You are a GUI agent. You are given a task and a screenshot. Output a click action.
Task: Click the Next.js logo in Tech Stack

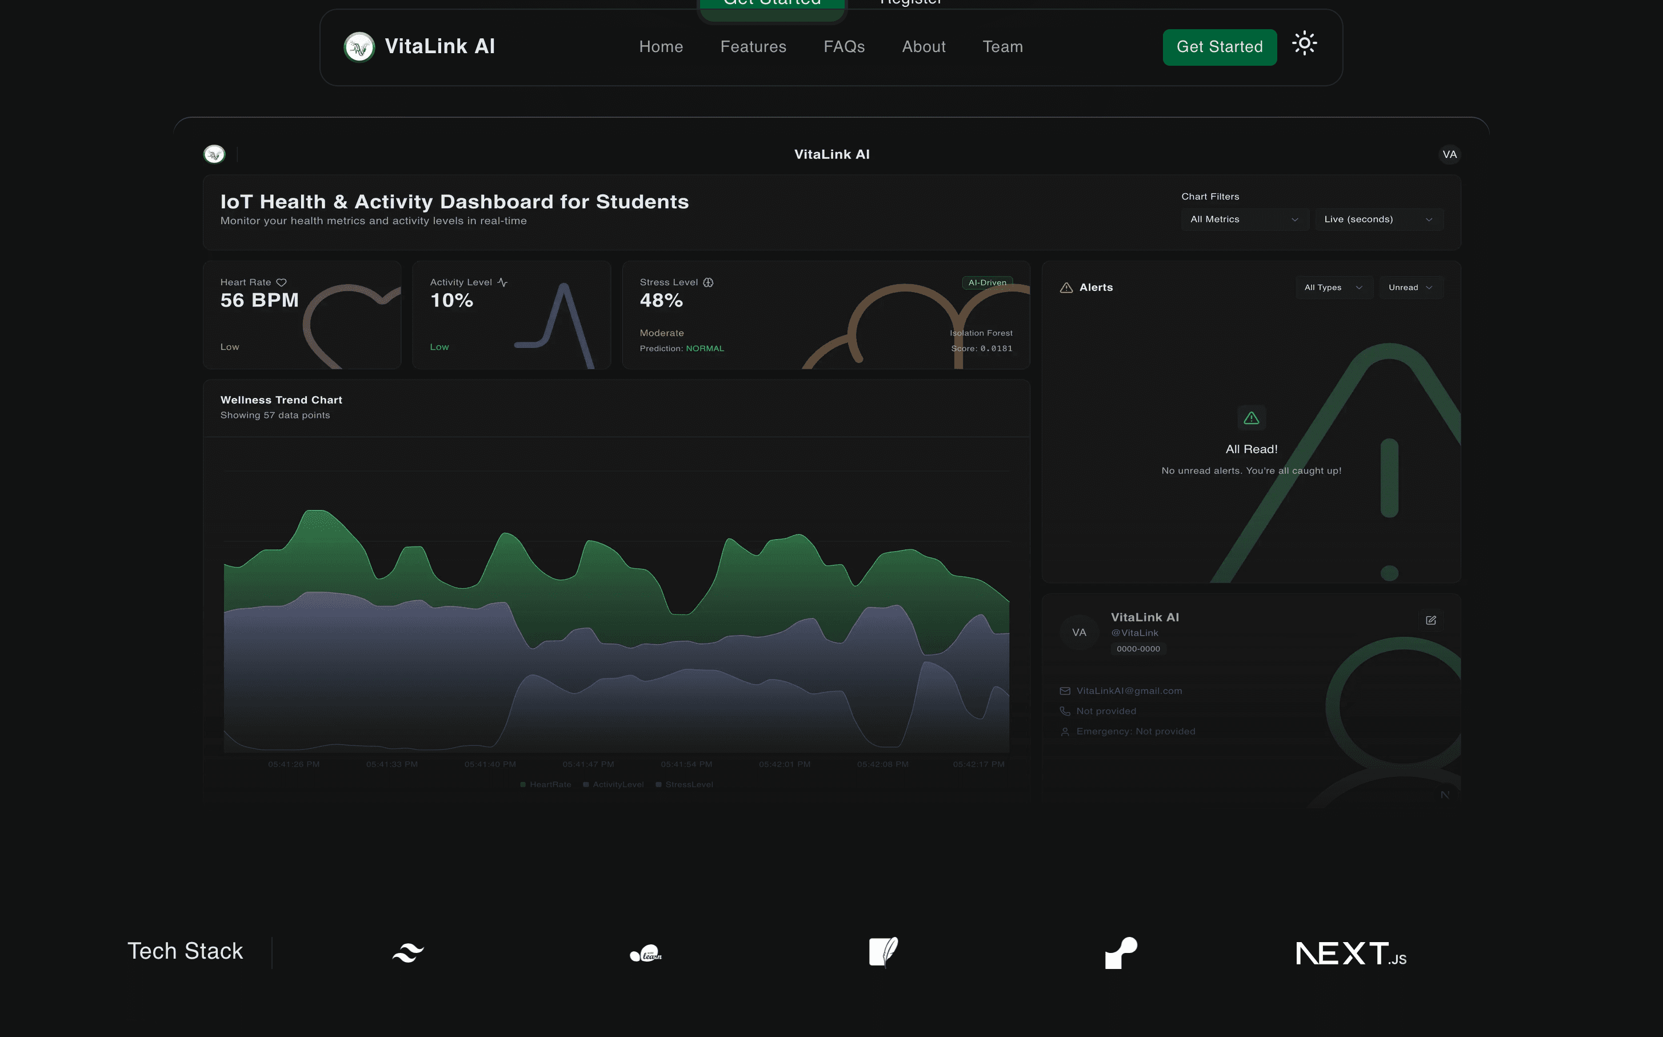pos(1351,954)
